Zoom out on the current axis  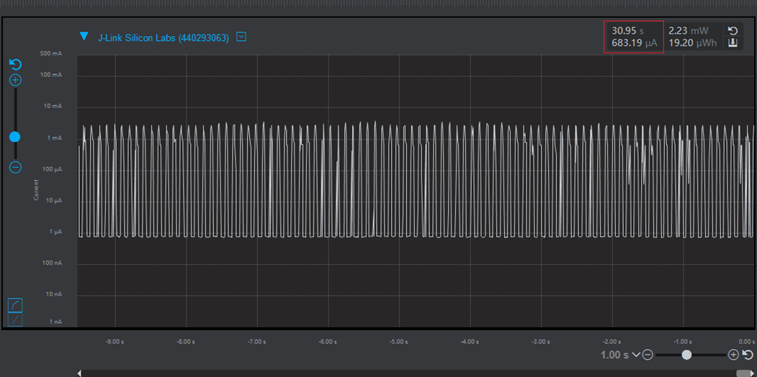click(15, 168)
